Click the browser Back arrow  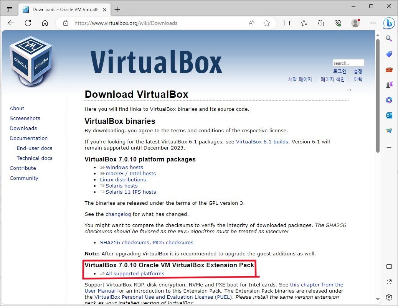pyautogui.click(x=11, y=23)
